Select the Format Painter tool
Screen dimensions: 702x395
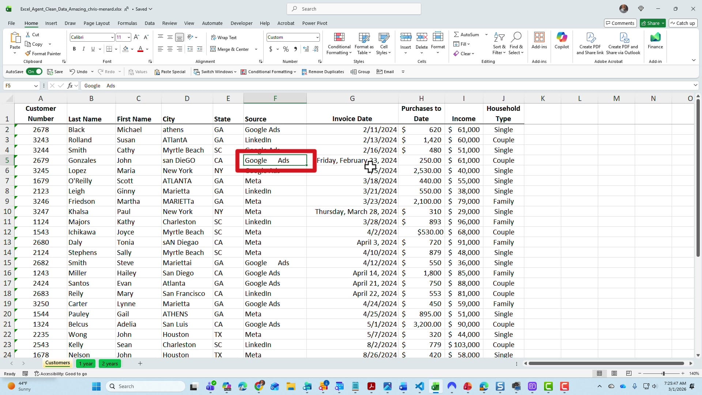[x=43, y=53]
